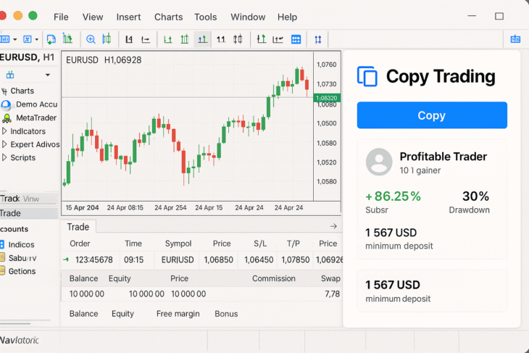Click the green-arrow document icon in toolbar

51,39
